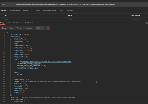Click the request URL field
The width and height of the screenshot is (148, 104).
(81, 5)
